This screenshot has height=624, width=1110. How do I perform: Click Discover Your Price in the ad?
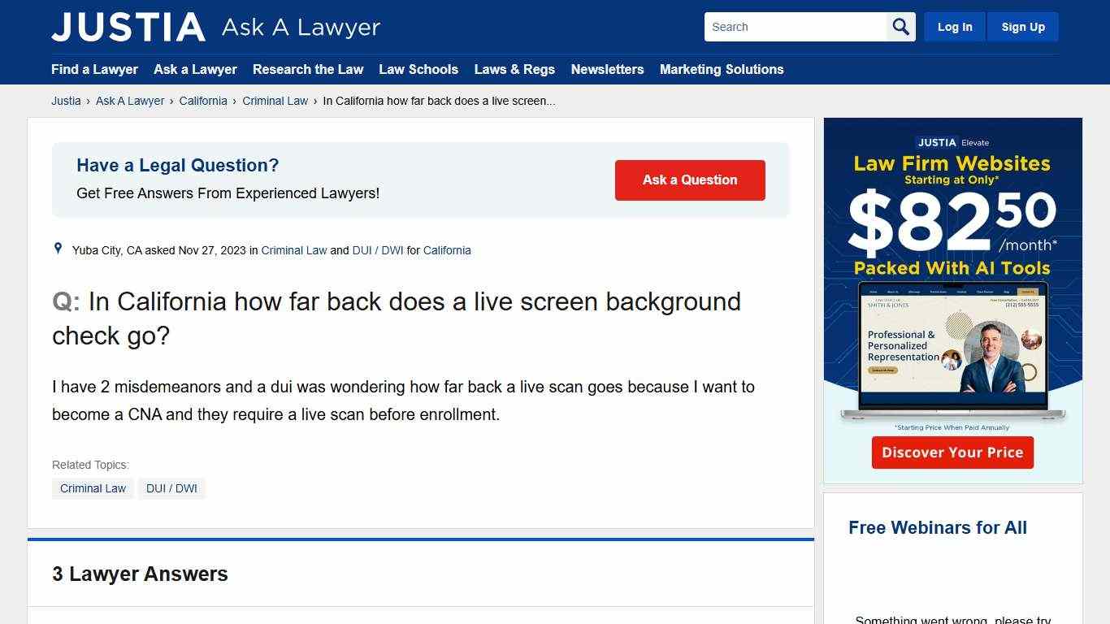952,453
